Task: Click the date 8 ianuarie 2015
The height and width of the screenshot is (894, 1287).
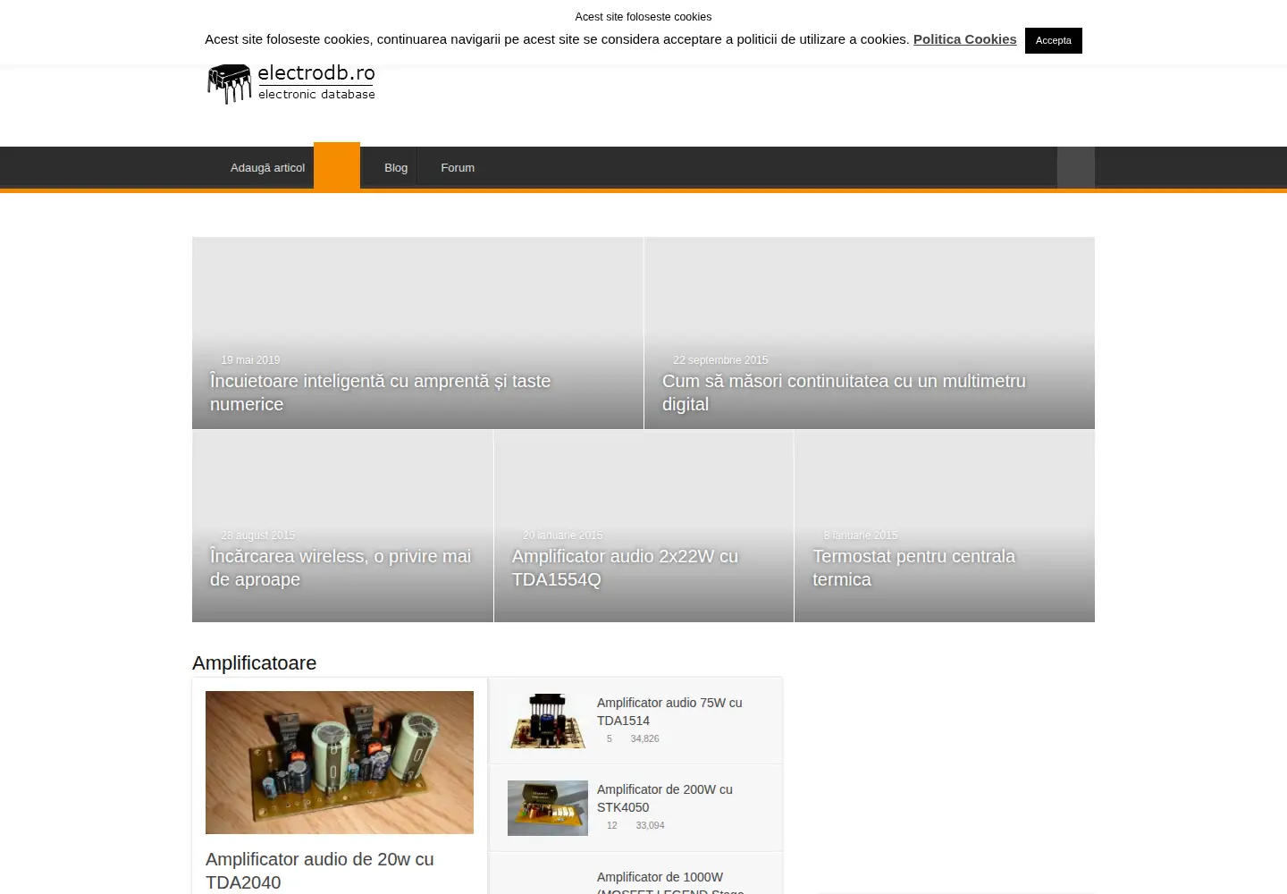Action: [x=861, y=536]
